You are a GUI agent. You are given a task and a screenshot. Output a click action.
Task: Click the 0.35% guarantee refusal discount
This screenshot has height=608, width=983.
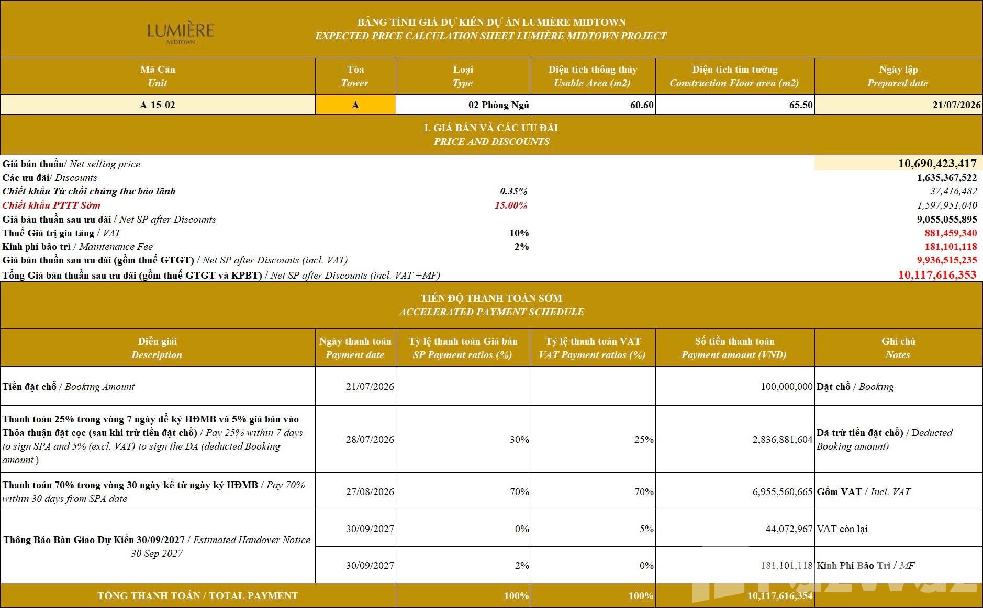point(513,191)
